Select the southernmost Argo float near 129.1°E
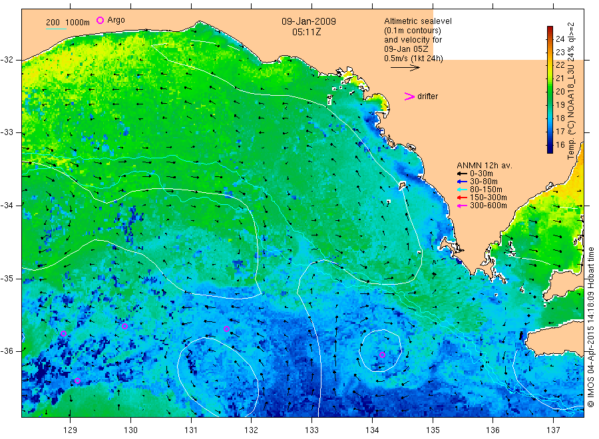 click(x=78, y=380)
